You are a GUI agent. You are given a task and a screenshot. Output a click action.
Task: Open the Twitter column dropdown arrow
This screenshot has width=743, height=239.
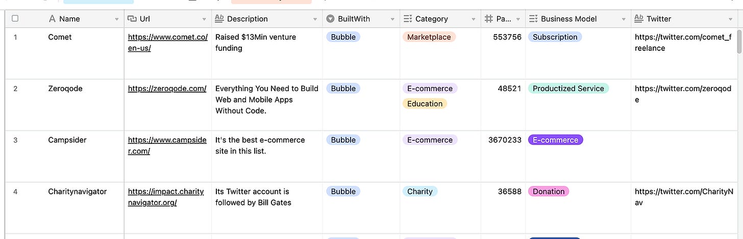coord(730,19)
